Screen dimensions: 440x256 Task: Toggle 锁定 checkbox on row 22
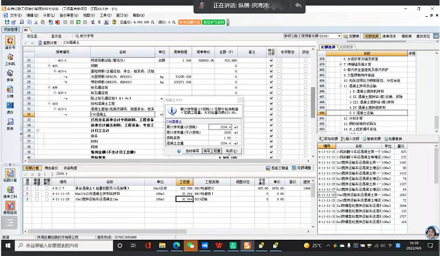pyautogui.click(x=305, y=60)
